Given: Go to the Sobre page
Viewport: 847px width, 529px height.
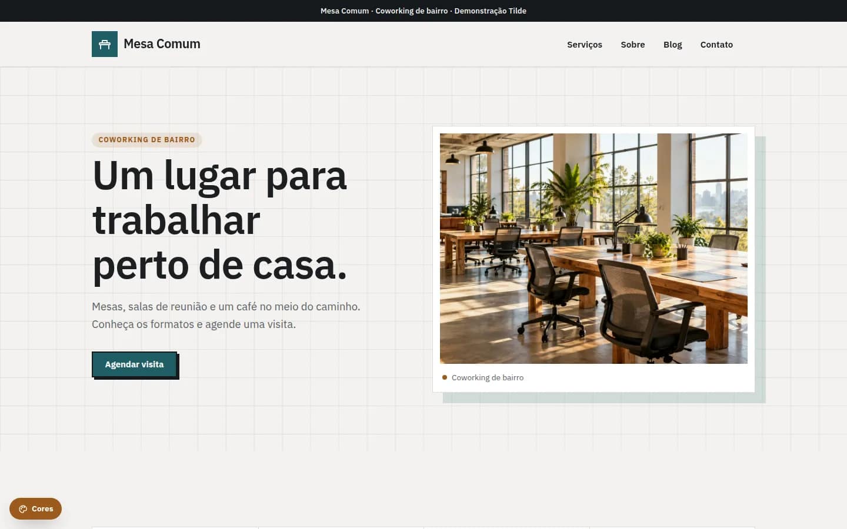Looking at the screenshot, I should coord(633,45).
